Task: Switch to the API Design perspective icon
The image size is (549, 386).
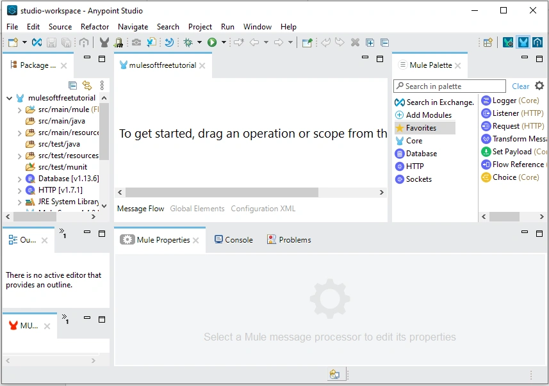Action: (537, 42)
